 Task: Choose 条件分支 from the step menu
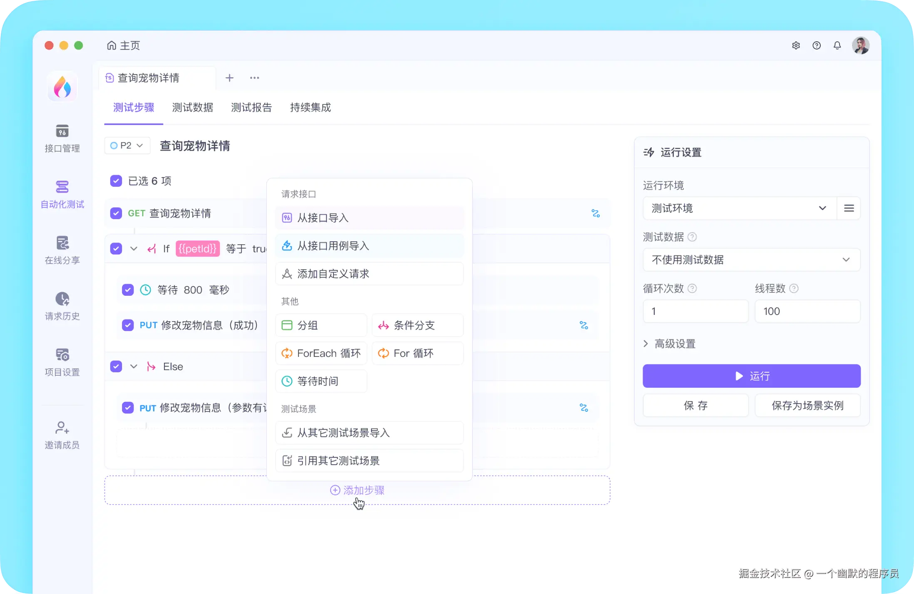click(x=417, y=325)
